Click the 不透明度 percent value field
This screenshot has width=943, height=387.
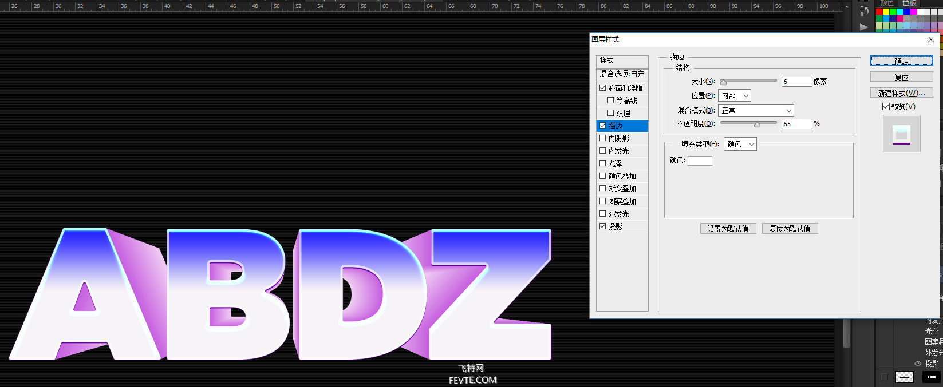797,124
